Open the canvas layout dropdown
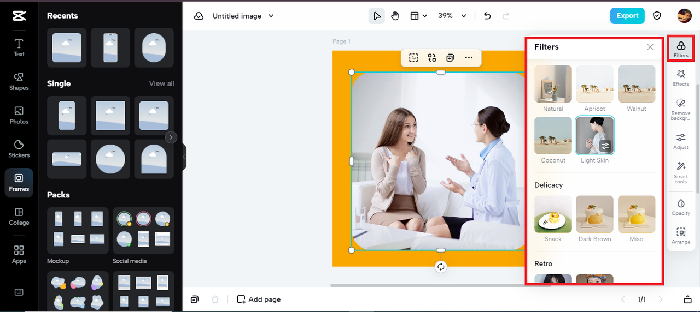The height and width of the screenshot is (312, 700). pos(418,16)
